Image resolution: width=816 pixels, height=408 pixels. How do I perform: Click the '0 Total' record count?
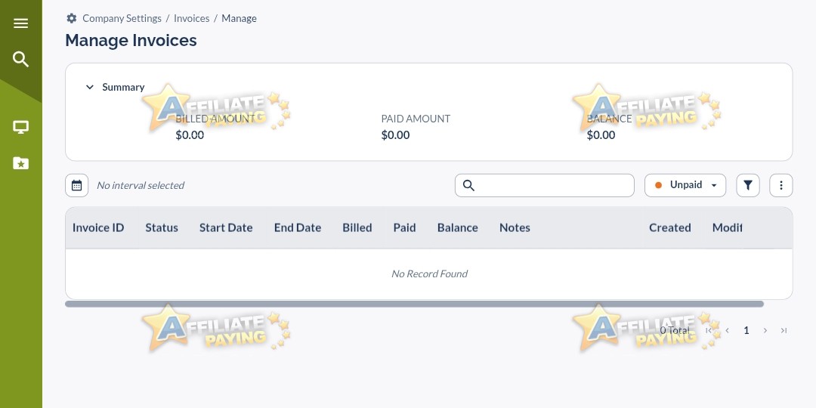pyautogui.click(x=675, y=330)
